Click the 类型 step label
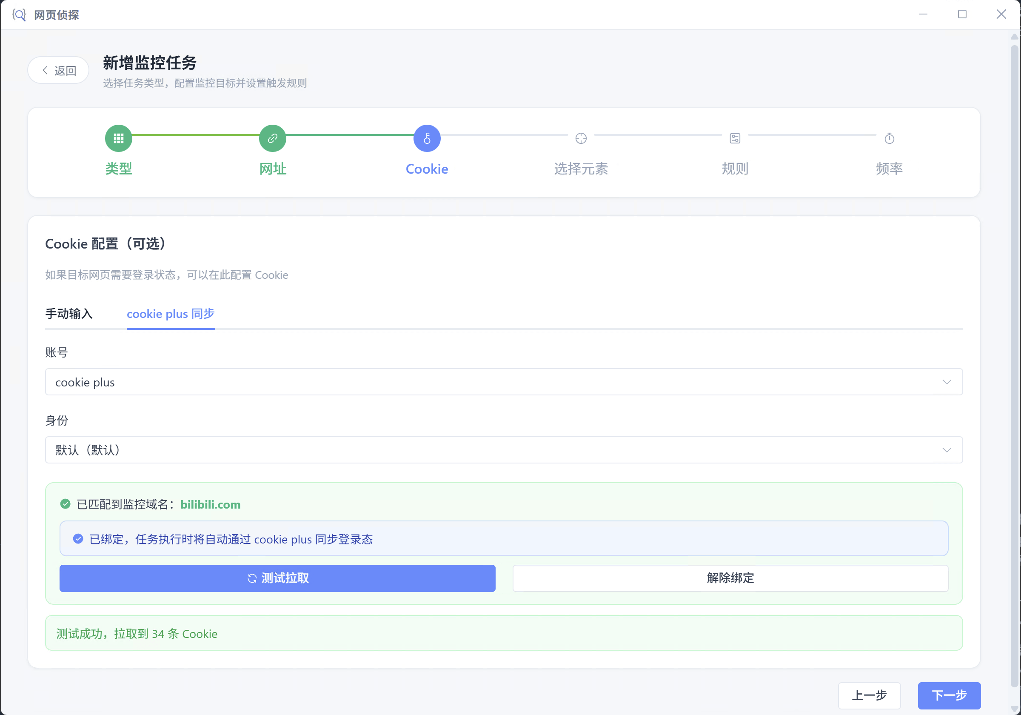The image size is (1021, 715). click(x=119, y=169)
